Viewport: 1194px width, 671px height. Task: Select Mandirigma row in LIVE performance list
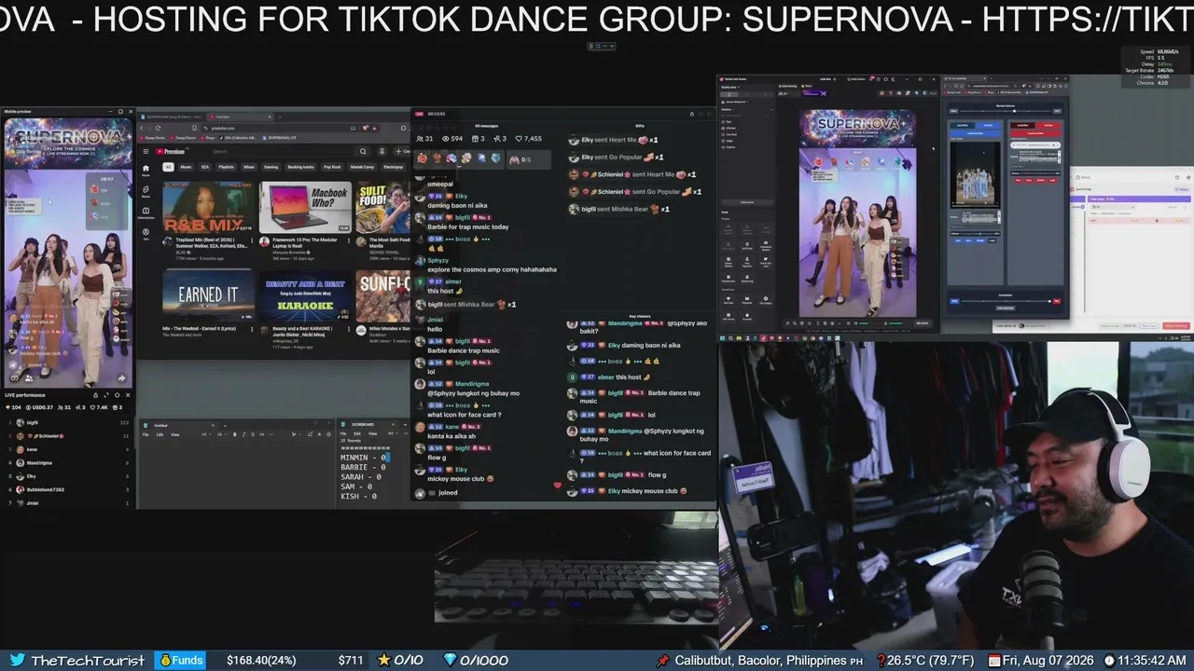68,462
